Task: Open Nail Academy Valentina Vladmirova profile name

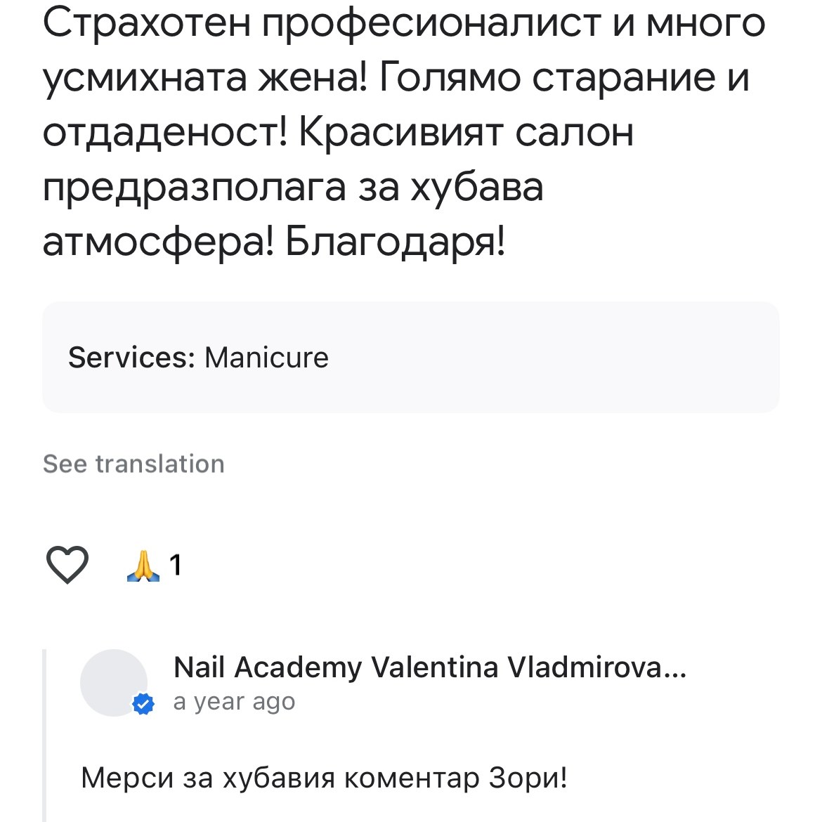Action: [417, 667]
